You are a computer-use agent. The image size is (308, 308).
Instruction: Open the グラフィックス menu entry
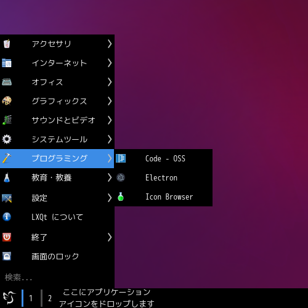pos(57,101)
